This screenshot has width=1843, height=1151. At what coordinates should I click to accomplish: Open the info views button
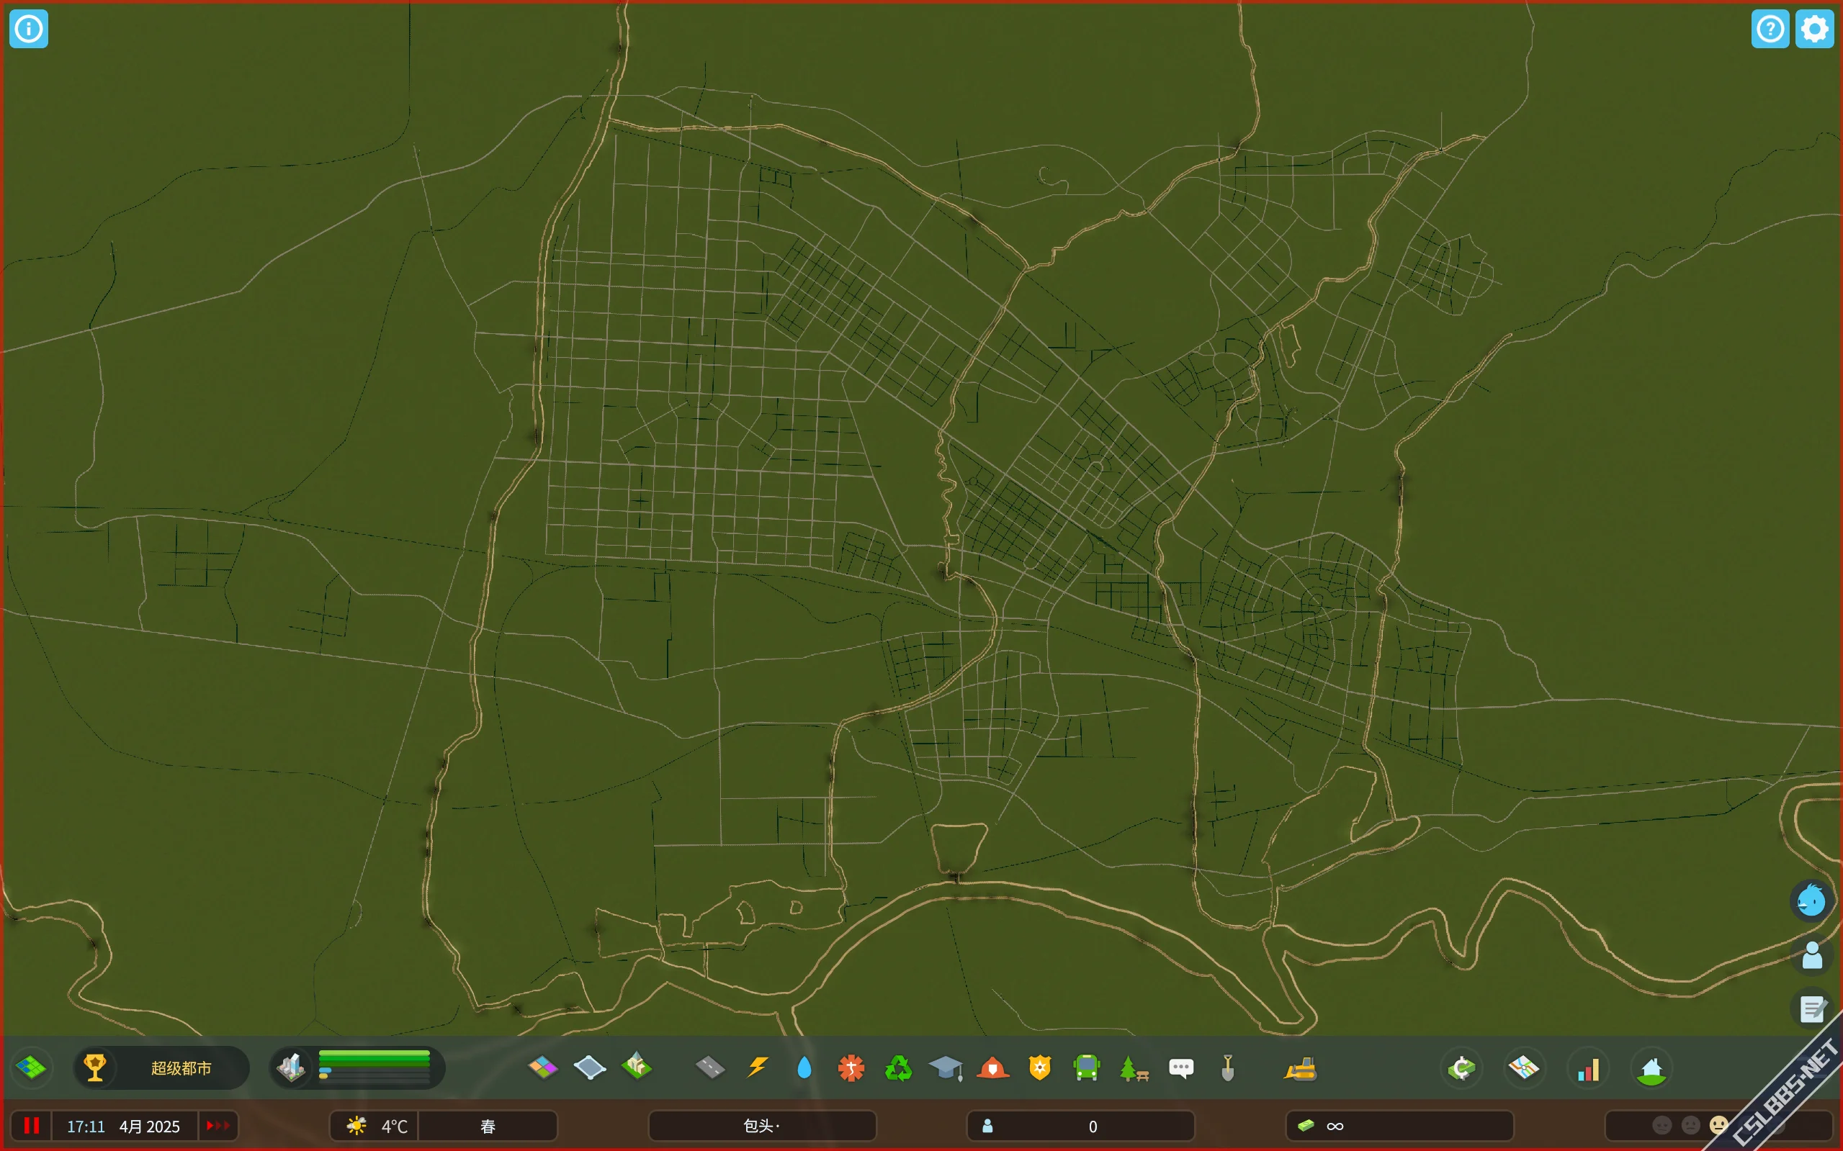(x=29, y=29)
